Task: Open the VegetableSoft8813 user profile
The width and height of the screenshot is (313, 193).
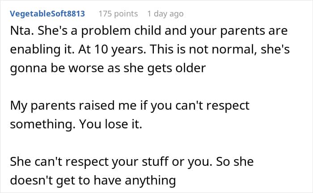Action: point(47,14)
